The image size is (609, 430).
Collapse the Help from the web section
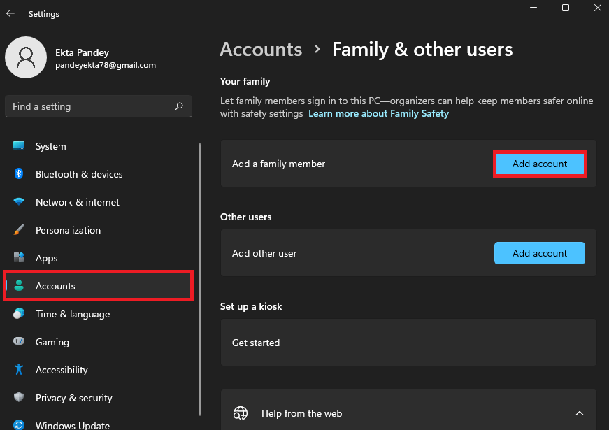(x=579, y=413)
